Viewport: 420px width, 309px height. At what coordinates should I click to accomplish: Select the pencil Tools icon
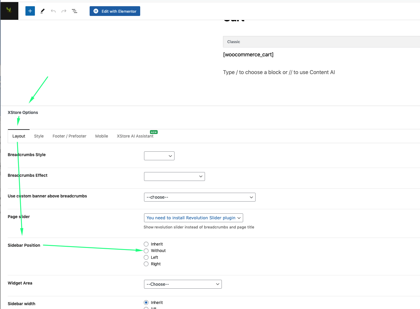point(43,11)
